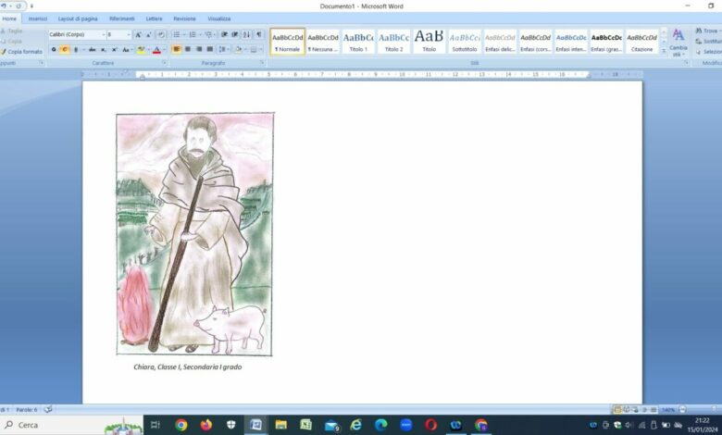Viewport: 722px width, 435px height.
Task: Clear formatting with the eraser icon
Action: pyautogui.click(x=161, y=35)
